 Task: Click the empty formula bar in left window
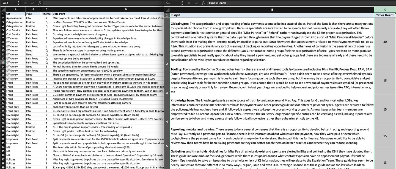point(104,3)
